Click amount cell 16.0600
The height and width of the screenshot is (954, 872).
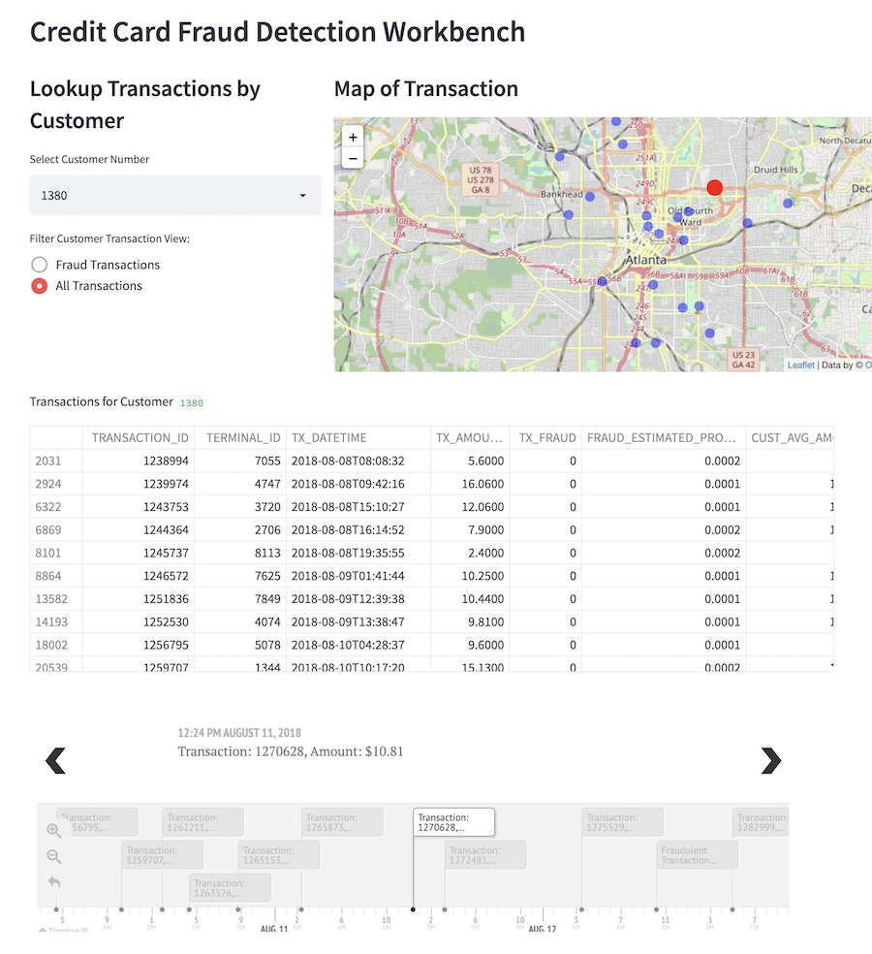[x=470, y=485]
